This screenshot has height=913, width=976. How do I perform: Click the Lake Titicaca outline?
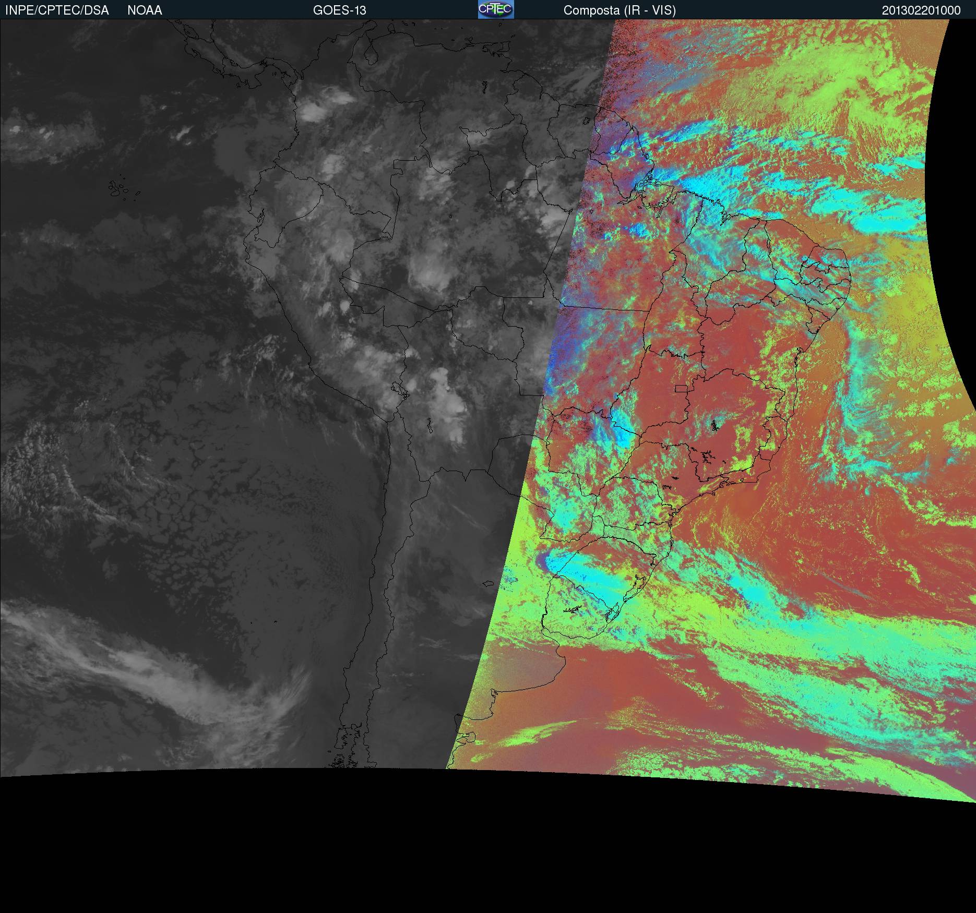pyautogui.click(x=399, y=389)
